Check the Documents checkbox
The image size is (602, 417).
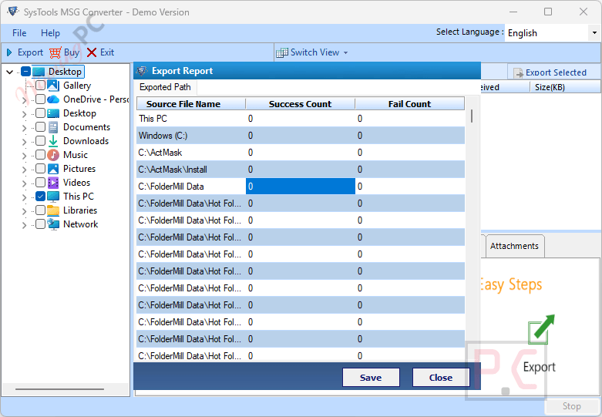[x=40, y=127]
